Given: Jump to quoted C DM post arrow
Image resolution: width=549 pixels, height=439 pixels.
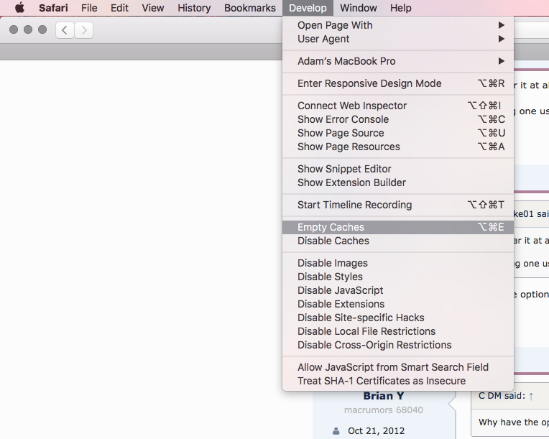Looking at the screenshot, I should [x=531, y=397].
